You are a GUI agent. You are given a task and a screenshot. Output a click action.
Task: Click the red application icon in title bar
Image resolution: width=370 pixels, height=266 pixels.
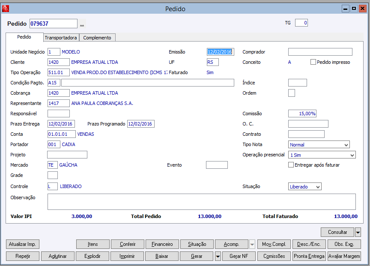click(6, 9)
